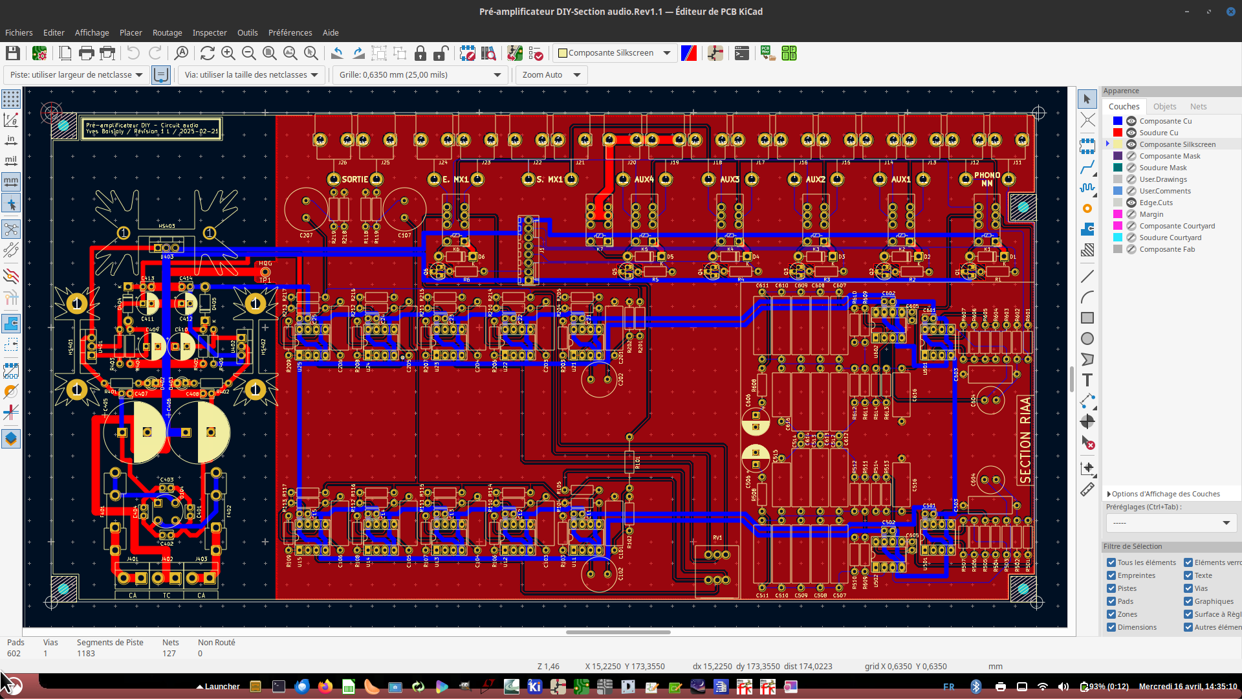Select the Measure ruler tool
This screenshot has width=1242, height=699.
[x=1087, y=490]
